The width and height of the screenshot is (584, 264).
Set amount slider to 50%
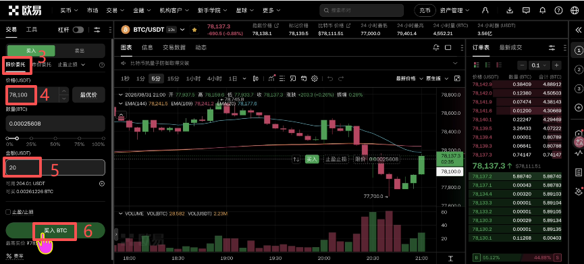click(x=55, y=138)
